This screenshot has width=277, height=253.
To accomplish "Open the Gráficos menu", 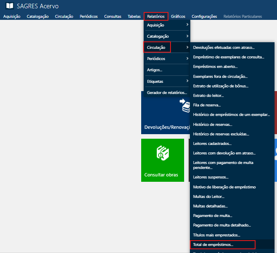I will (178, 17).
